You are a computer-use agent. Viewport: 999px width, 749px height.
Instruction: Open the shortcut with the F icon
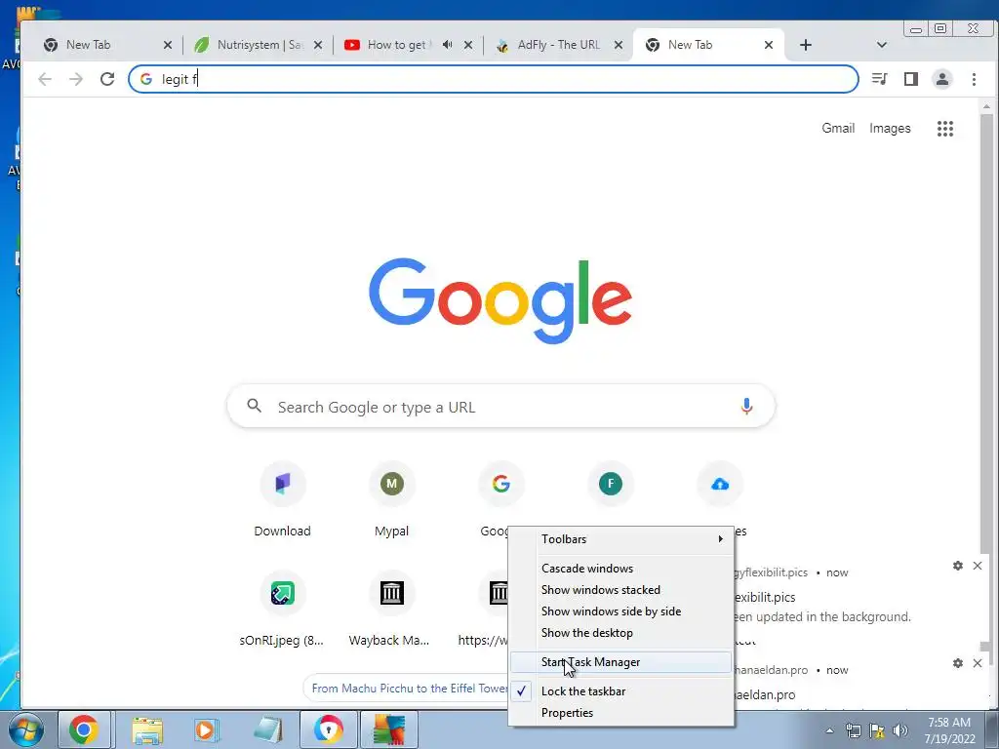611,484
